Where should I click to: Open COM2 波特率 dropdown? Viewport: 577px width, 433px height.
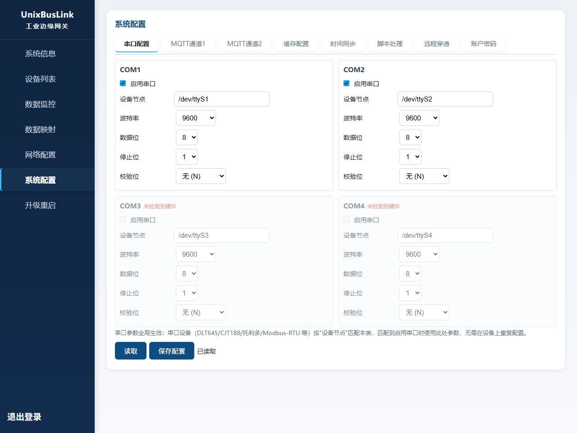click(x=419, y=118)
